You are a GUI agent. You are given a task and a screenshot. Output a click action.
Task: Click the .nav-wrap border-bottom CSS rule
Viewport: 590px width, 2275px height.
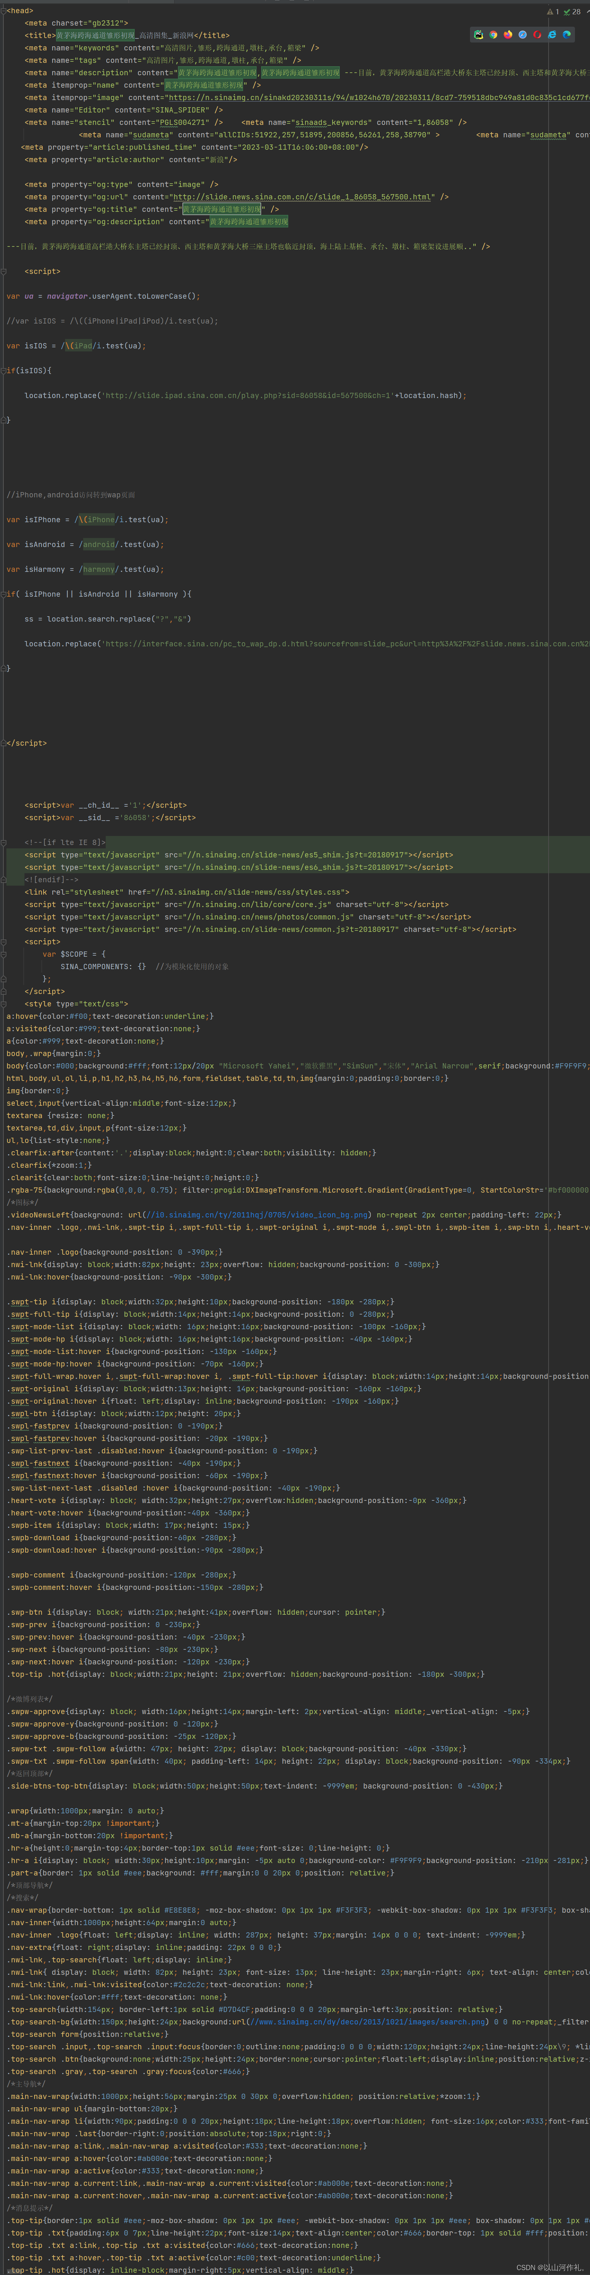point(298,1910)
